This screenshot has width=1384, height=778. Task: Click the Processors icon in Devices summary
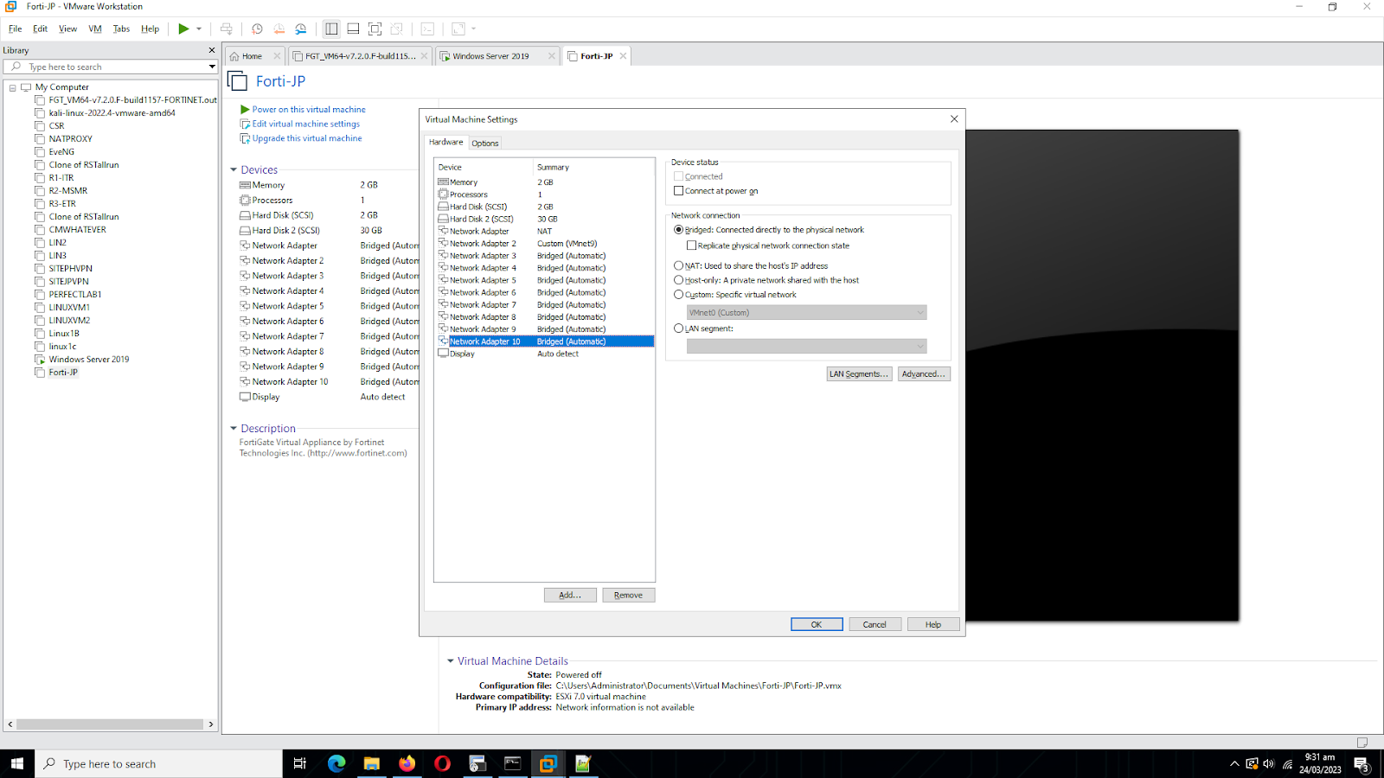[x=245, y=201]
